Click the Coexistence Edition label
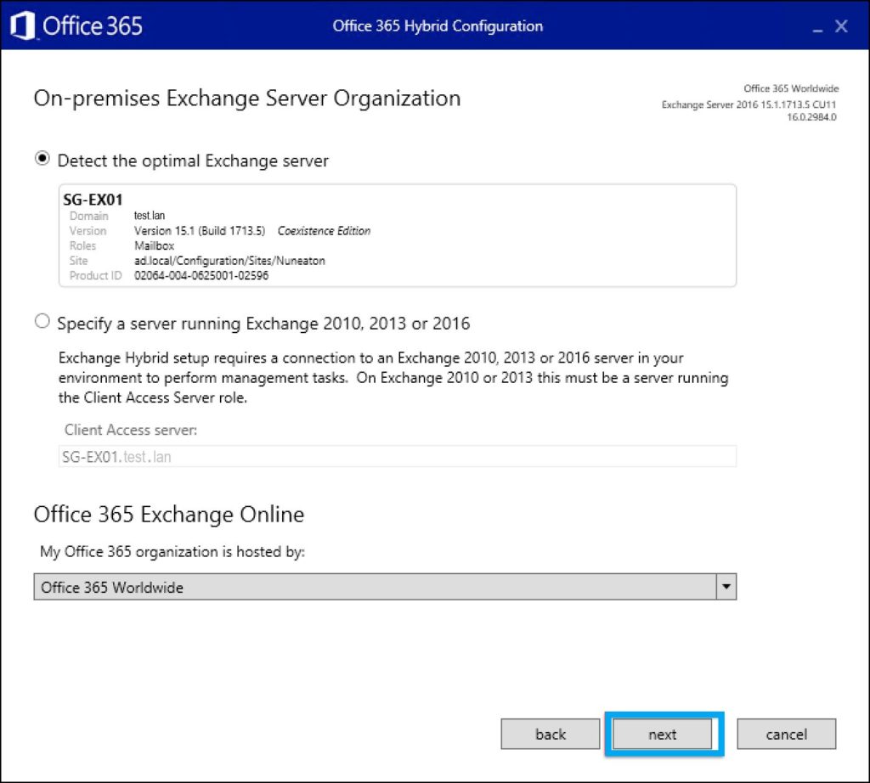870x783 pixels. 324,231
